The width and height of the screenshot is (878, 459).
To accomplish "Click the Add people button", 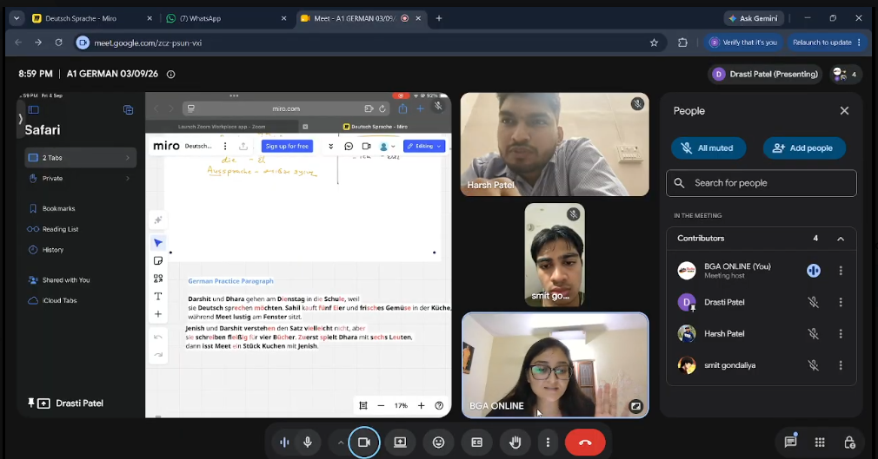I will tap(804, 148).
